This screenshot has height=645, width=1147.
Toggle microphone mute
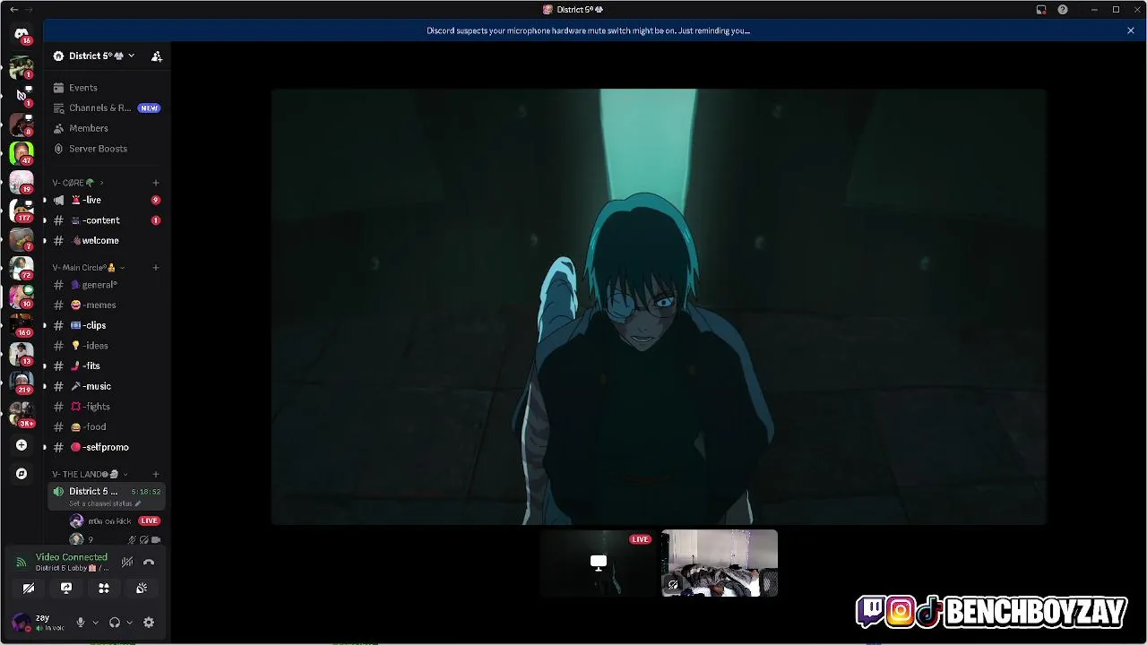coord(80,623)
